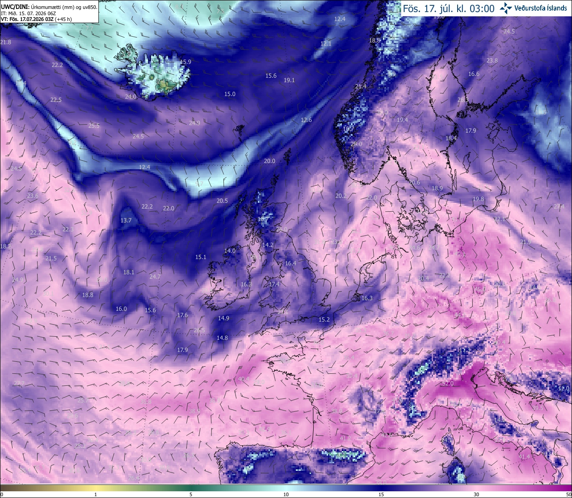Select the VT valid time line in info box
Screen dimensions: 572x498
coord(36,19)
